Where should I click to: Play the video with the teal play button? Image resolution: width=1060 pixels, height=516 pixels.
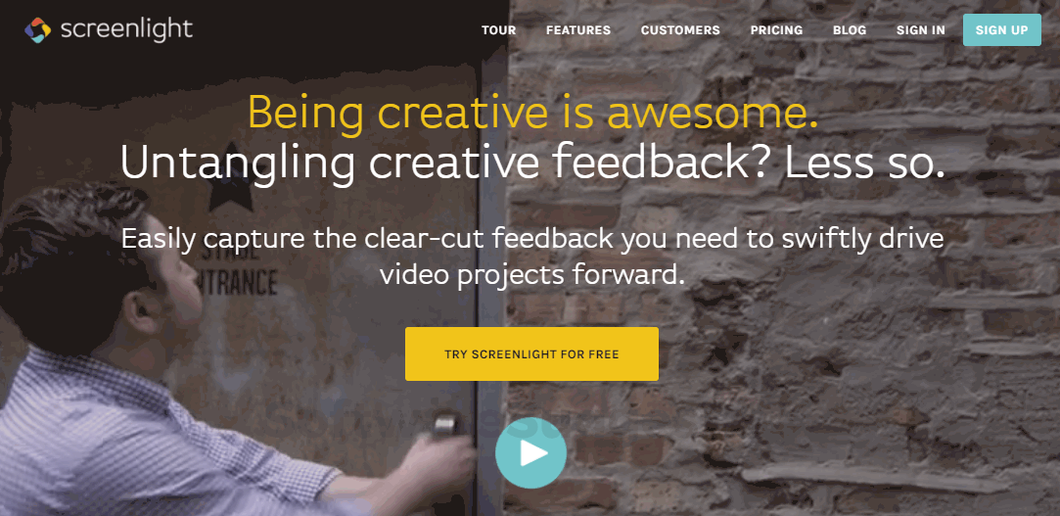coord(530,453)
